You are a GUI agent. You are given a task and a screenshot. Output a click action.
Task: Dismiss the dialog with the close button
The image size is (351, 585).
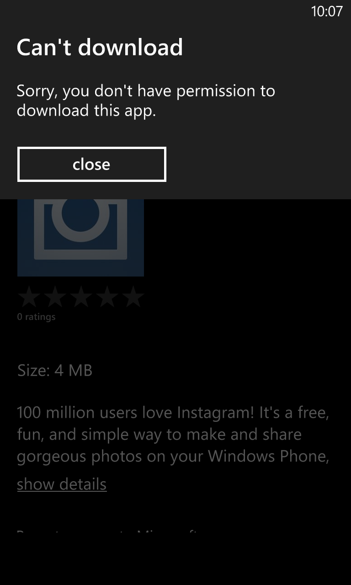(91, 165)
